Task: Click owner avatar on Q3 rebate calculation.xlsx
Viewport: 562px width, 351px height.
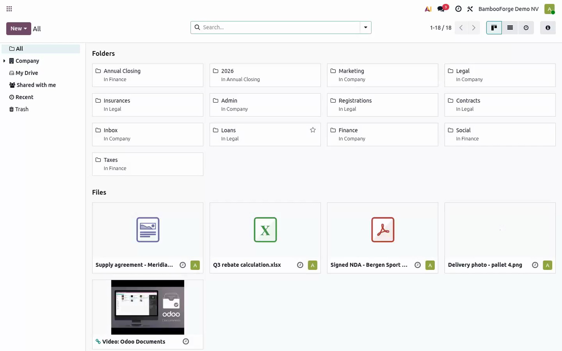Action: coord(313,265)
